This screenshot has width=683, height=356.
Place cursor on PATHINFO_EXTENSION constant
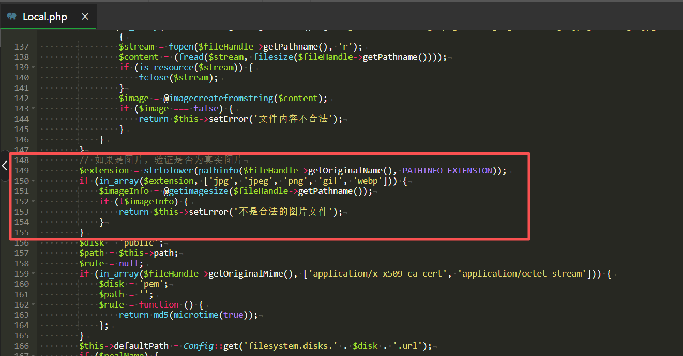447,170
